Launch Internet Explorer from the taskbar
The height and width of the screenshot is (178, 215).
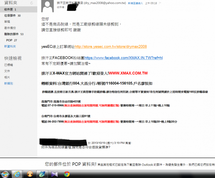pyautogui.click(x=17, y=174)
